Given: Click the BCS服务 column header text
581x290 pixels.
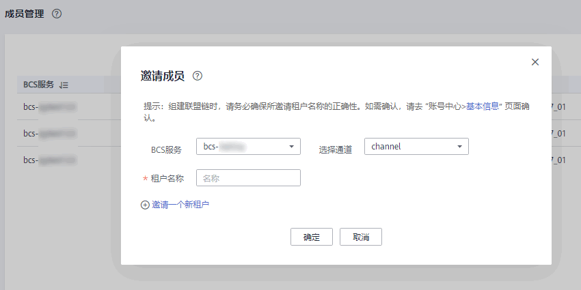Looking at the screenshot, I should pos(38,85).
